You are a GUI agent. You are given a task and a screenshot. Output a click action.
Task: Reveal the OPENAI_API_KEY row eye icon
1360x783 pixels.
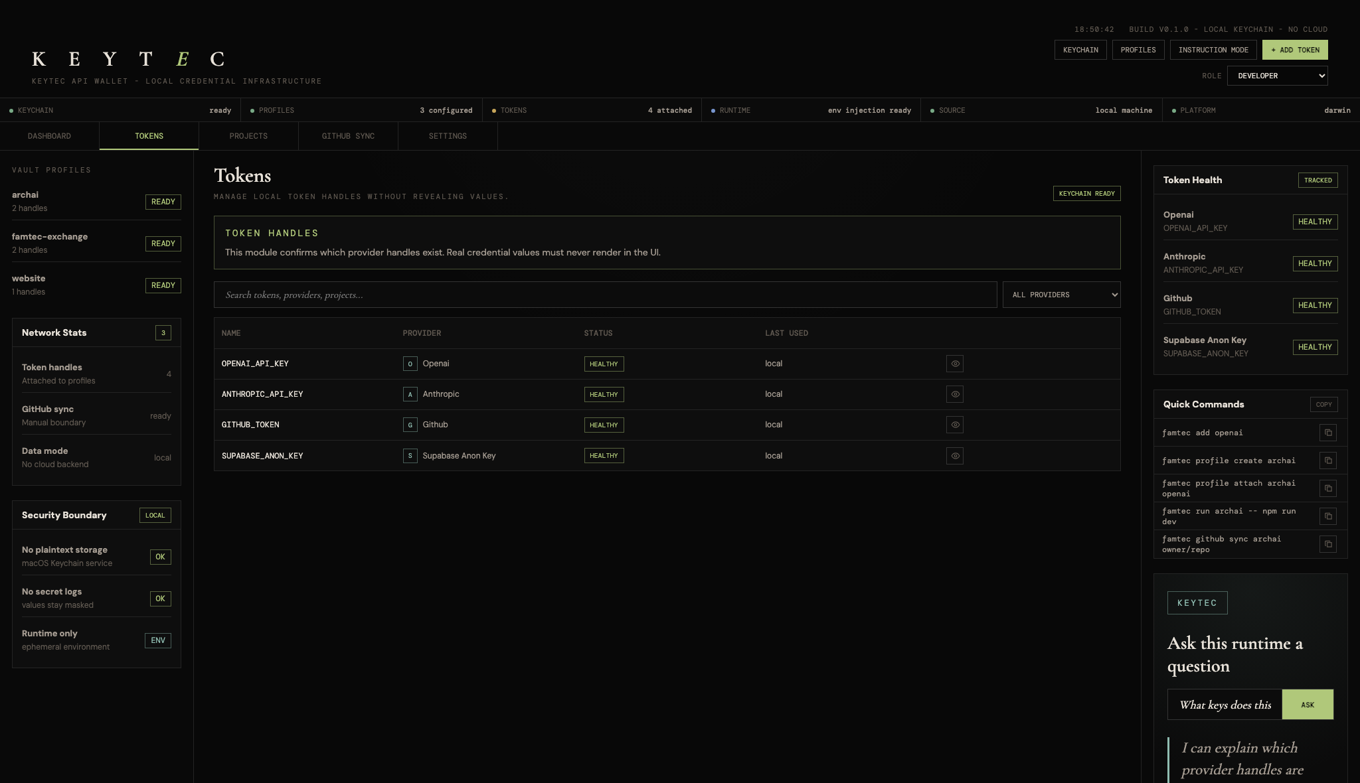pyautogui.click(x=955, y=364)
